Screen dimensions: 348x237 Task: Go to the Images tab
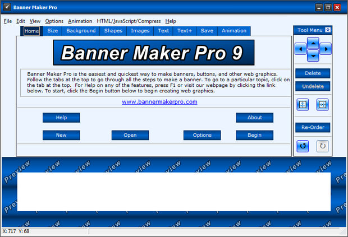[x=140, y=31]
